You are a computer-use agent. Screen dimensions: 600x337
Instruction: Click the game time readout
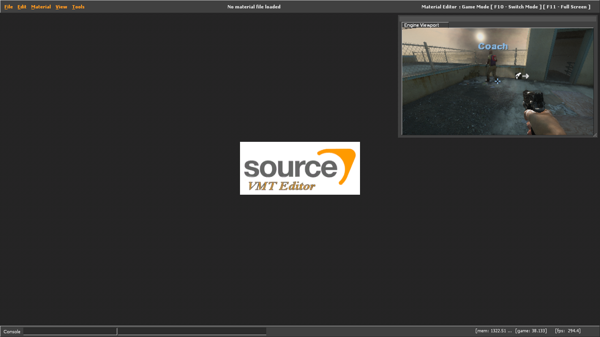click(x=531, y=331)
